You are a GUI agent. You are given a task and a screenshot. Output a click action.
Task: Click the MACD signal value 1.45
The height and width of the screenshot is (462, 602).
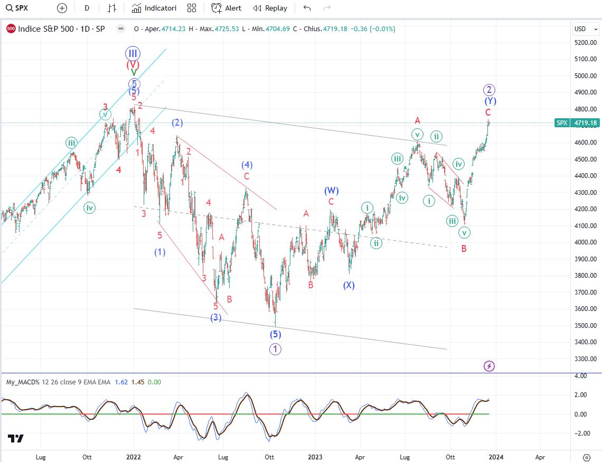[x=138, y=382]
